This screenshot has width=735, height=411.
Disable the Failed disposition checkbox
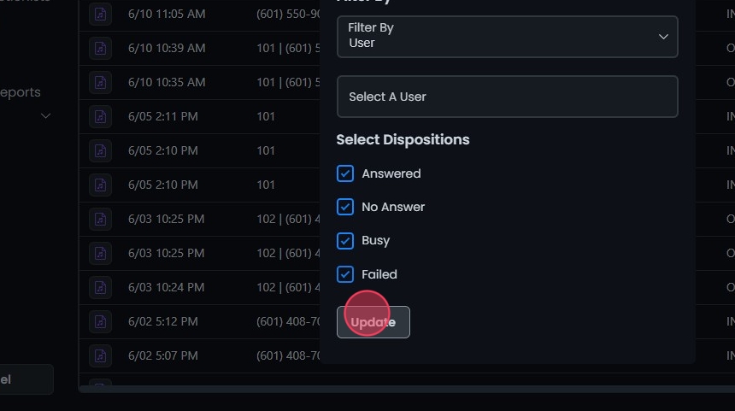345,274
